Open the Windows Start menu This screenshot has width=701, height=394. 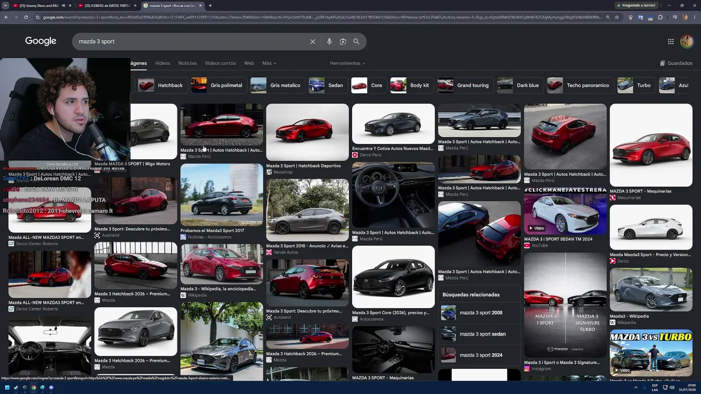pos(7,387)
